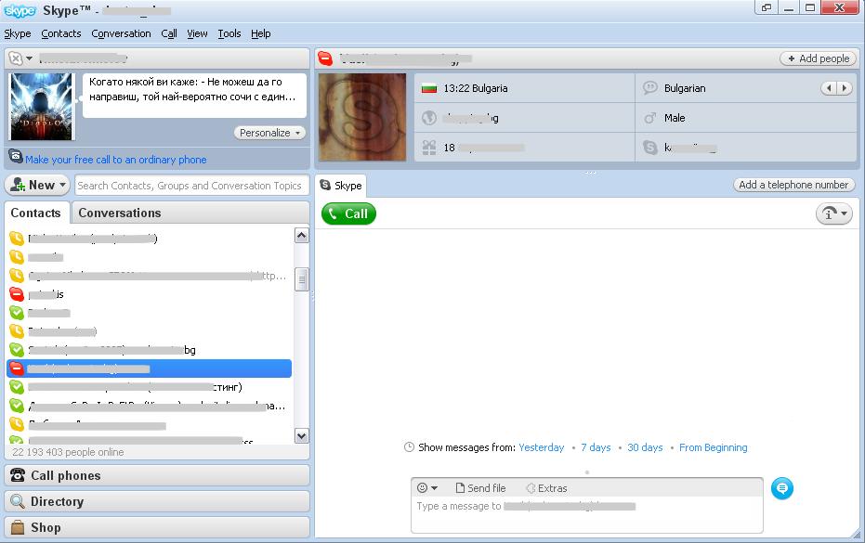Click the male gender icon
Viewport: 865px width, 543px height.
(650, 118)
